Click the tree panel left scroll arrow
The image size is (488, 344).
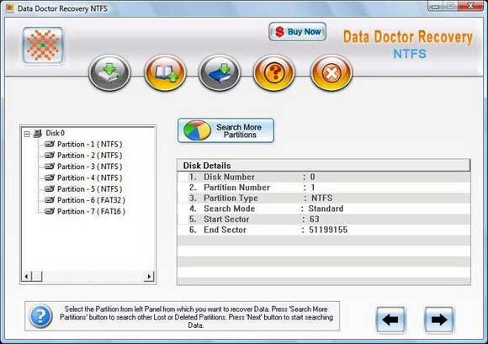[x=26, y=276]
